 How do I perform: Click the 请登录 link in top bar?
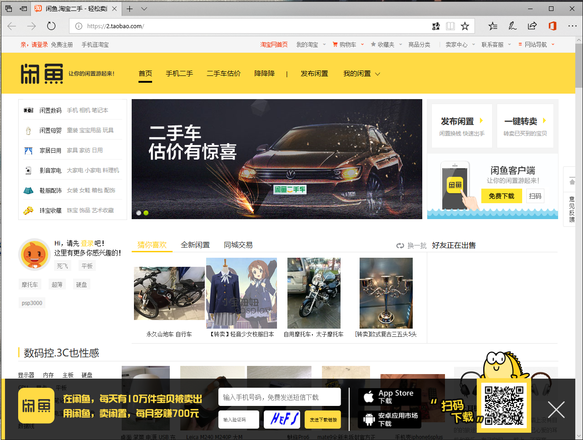point(40,45)
